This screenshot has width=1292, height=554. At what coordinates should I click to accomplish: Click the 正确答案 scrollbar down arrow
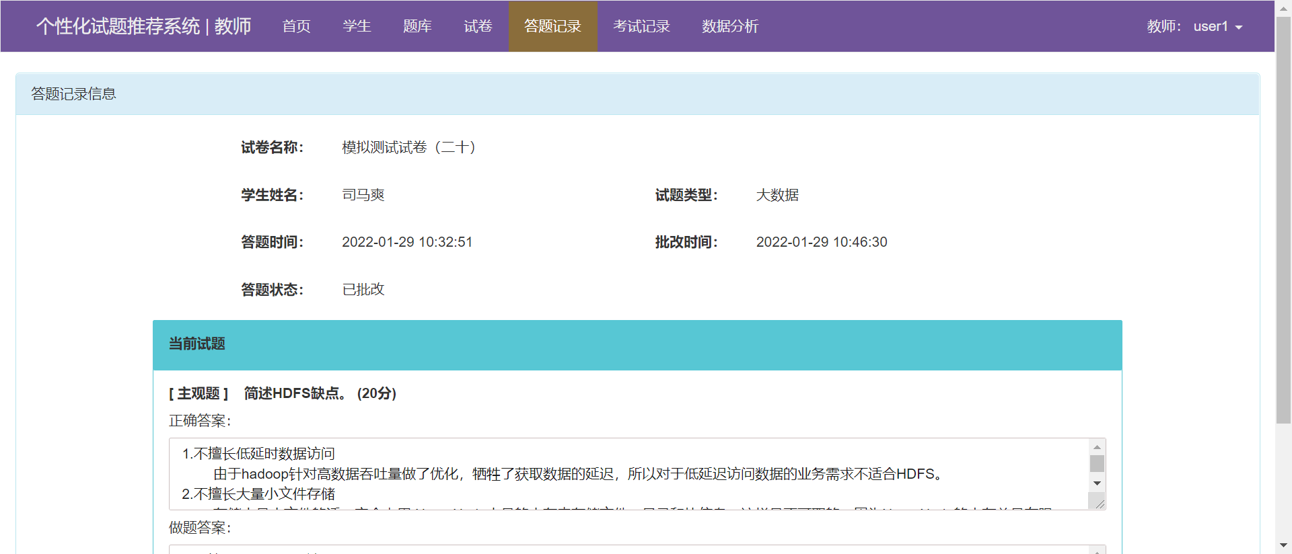click(1097, 483)
